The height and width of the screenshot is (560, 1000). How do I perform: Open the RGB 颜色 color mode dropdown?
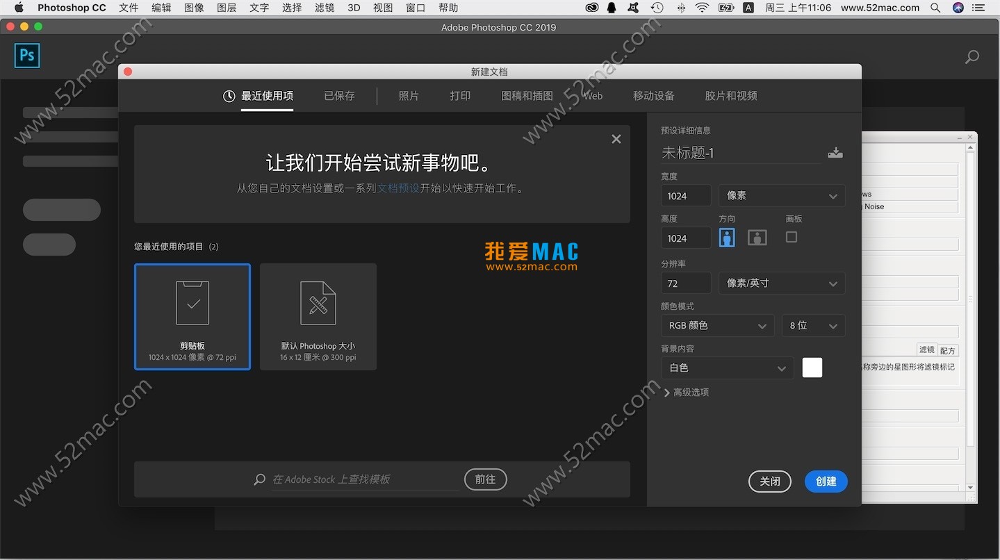pyautogui.click(x=716, y=325)
